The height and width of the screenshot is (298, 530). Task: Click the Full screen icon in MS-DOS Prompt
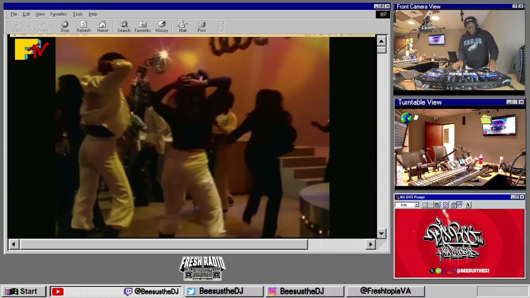tap(445, 205)
